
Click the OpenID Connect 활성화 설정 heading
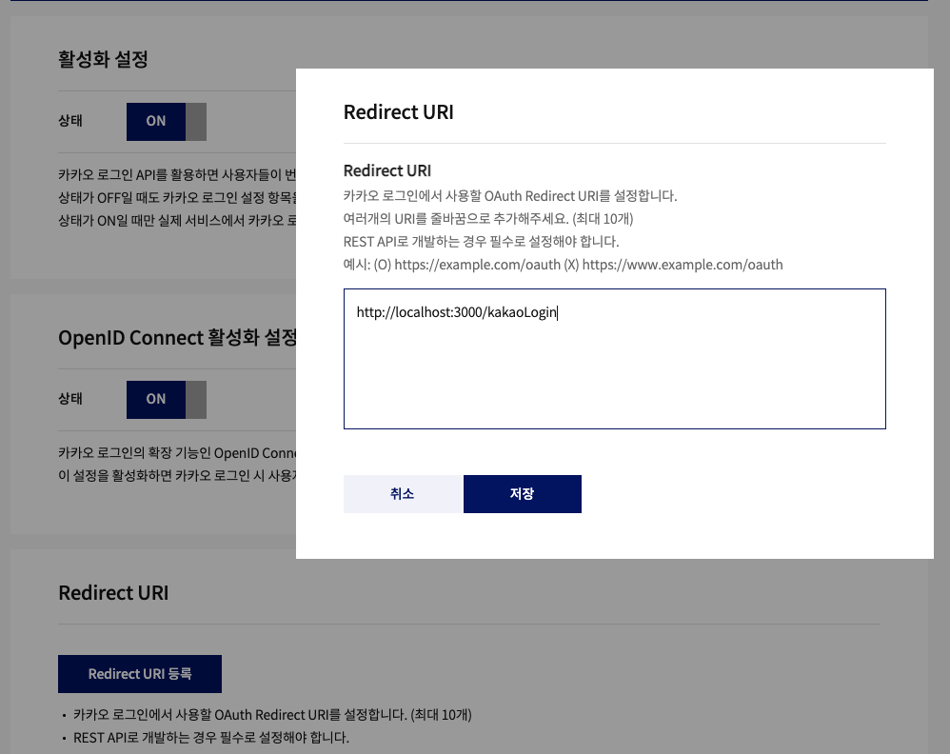(177, 338)
